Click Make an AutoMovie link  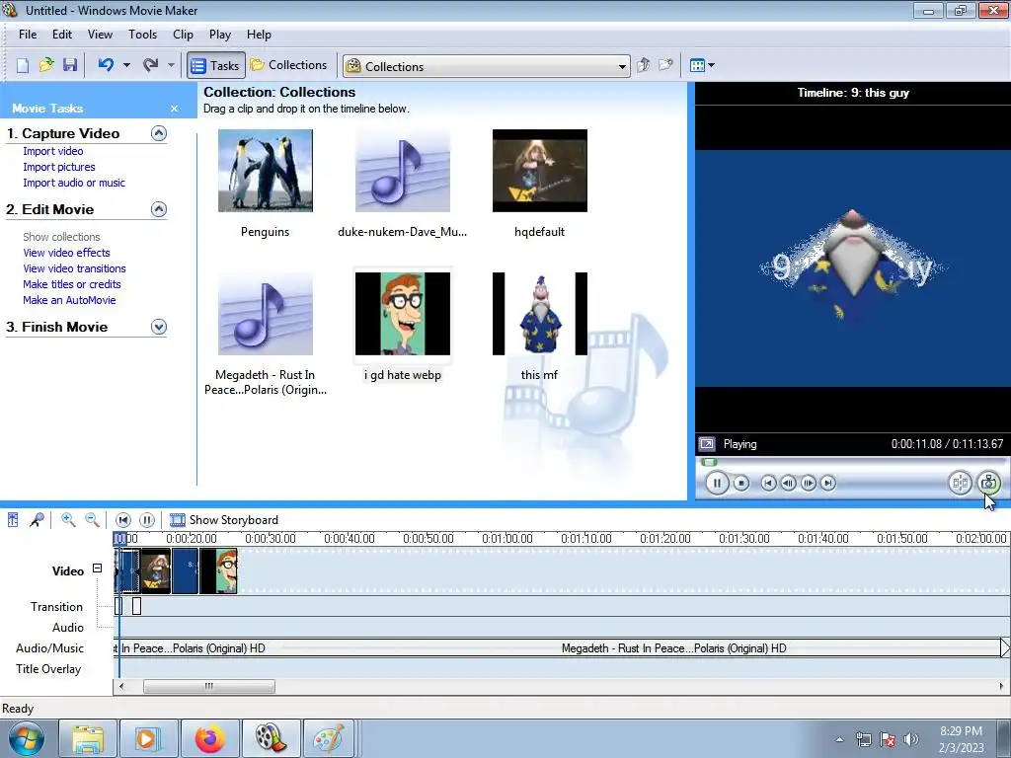(x=69, y=300)
